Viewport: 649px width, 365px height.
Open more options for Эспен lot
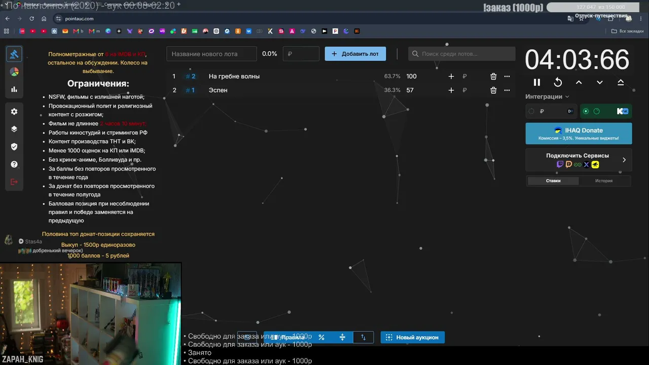pyautogui.click(x=507, y=90)
